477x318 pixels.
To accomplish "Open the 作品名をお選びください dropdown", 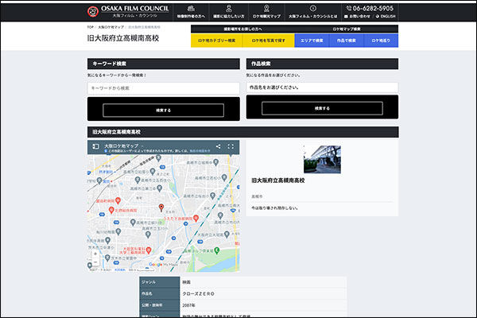I will pyautogui.click(x=322, y=87).
